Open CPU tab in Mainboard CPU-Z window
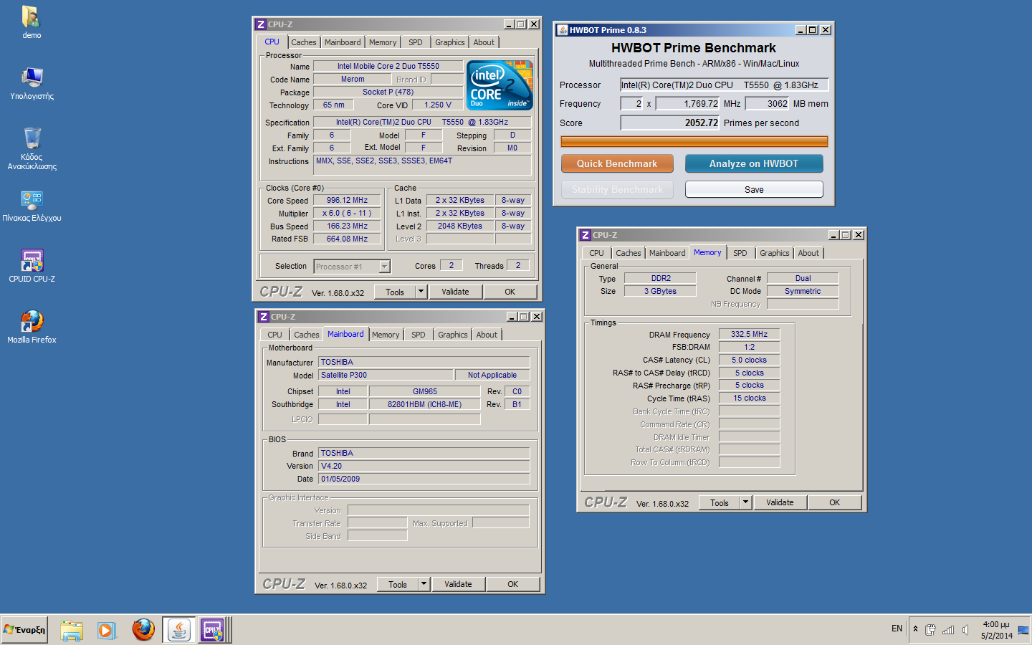Image resolution: width=1032 pixels, height=645 pixels. coord(275,335)
